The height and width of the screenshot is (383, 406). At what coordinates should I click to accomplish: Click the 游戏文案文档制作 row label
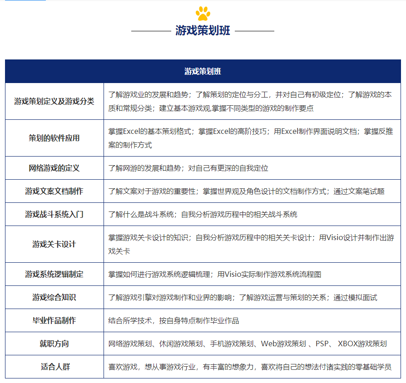[x=54, y=191]
